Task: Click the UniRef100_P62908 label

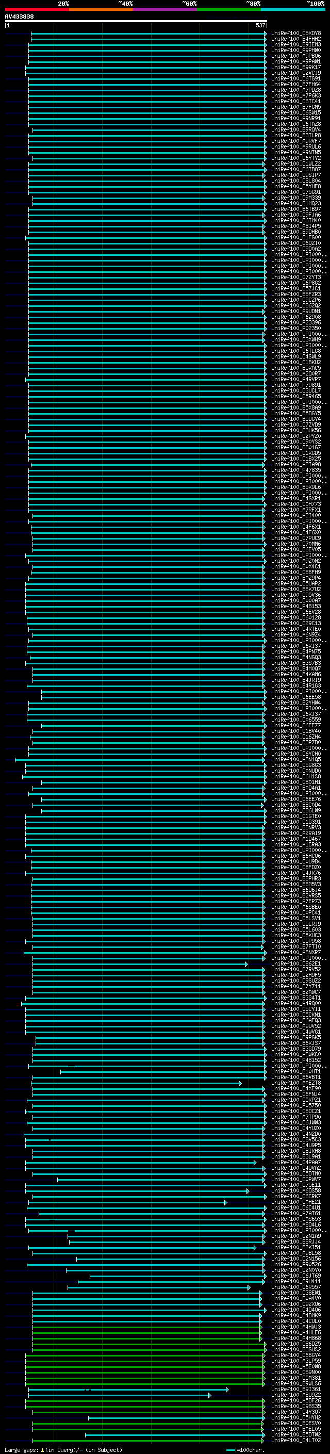Action: [295, 317]
